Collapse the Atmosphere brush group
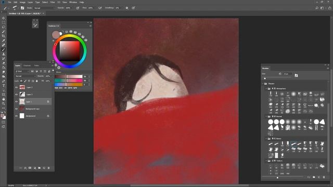This screenshot has height=187, width=333. click(266, 89)
